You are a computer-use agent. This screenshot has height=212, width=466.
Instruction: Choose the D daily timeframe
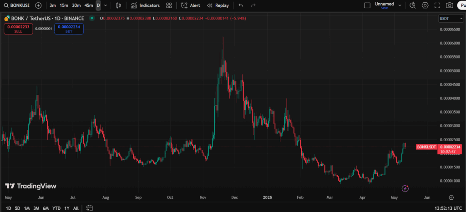[98, 5]
